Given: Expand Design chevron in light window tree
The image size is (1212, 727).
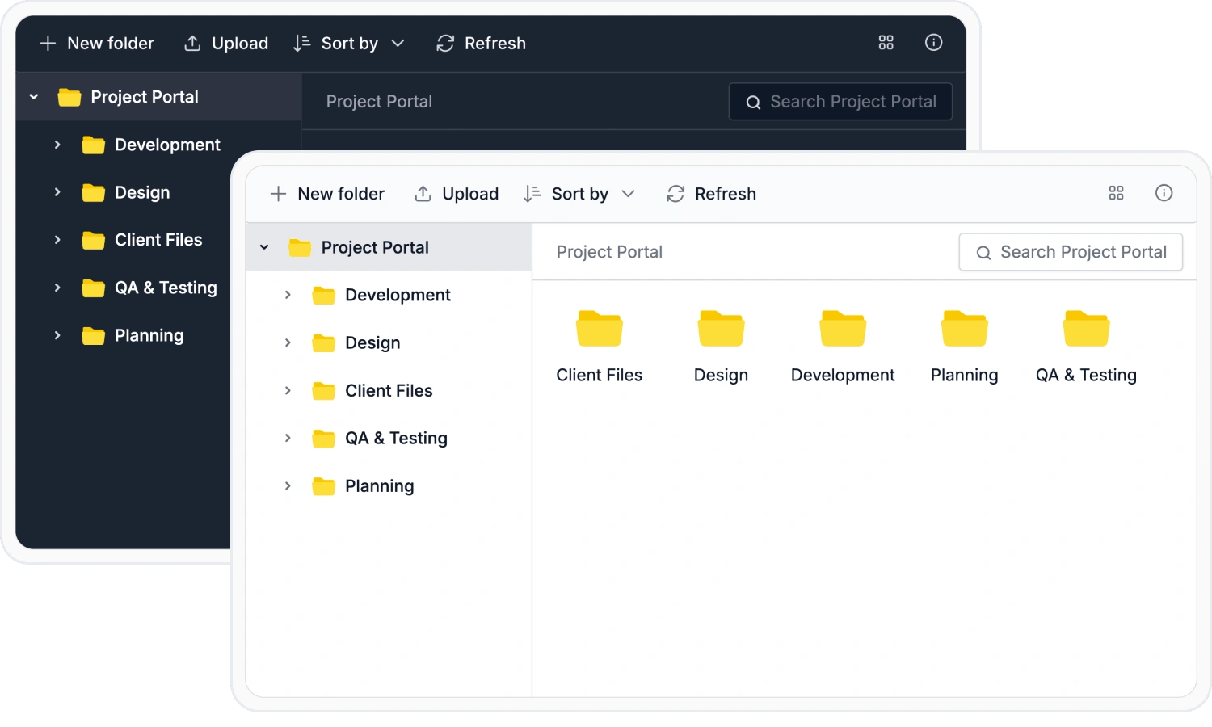Looking at the screenshot, I should click(288, 342).
